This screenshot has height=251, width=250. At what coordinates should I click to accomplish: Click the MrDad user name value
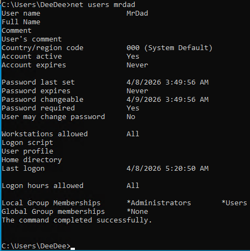[137, 13]
